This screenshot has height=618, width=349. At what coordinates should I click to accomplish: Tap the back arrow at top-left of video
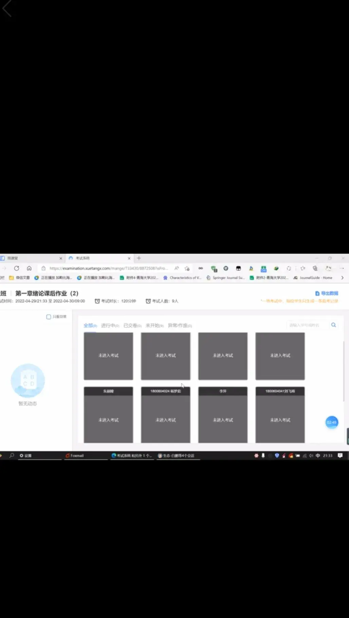7,8
